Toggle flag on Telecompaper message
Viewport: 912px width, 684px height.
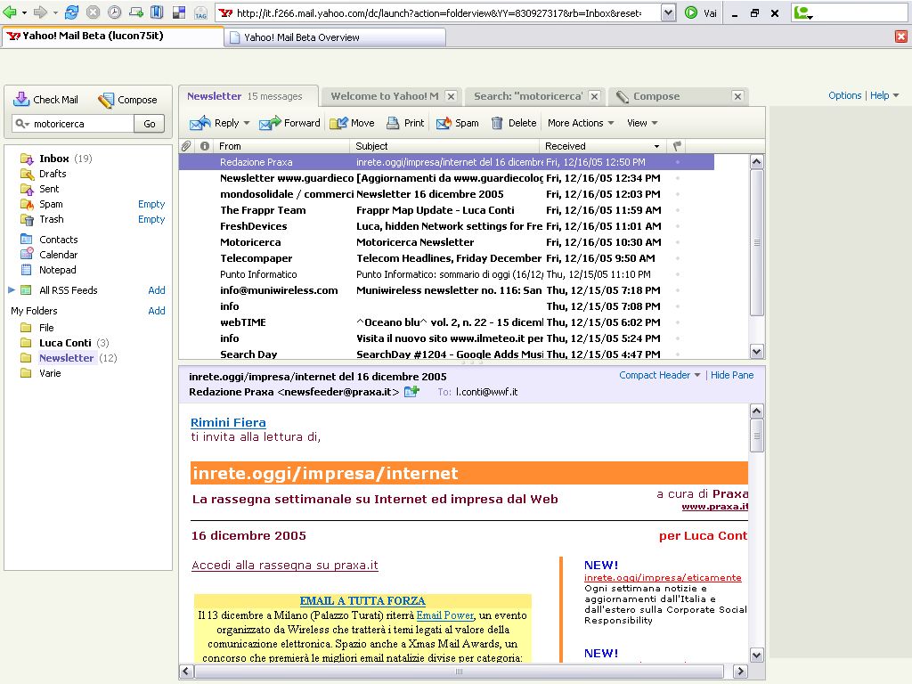click(x=678, y=258)
